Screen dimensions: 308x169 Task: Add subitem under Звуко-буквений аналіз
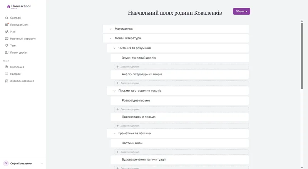(181, 67)
